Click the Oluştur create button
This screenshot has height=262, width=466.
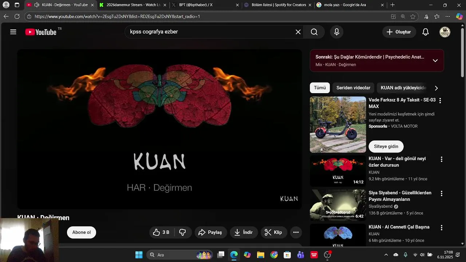(x=399, y=32)
